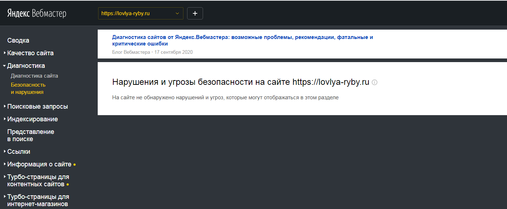The image size is (507, 209).
Task: Click the info icon next to the heading
Action: point(375,82)
